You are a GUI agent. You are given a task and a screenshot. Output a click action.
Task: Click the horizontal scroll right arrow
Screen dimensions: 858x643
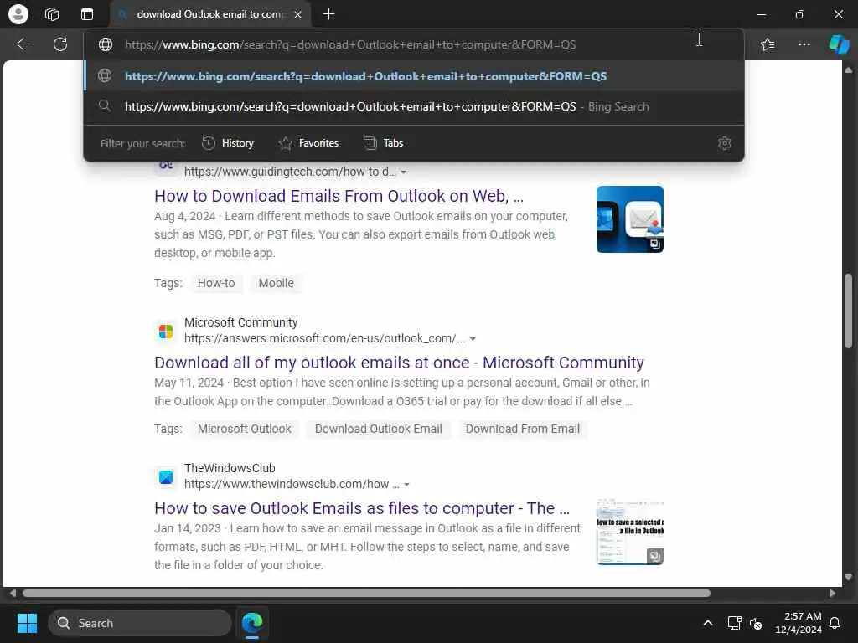click(x=832, y=594)
